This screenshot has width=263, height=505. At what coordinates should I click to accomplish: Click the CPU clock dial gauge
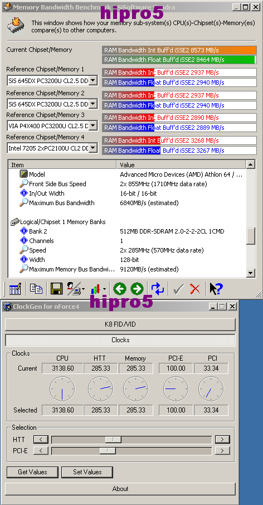[x=62, y=389]
